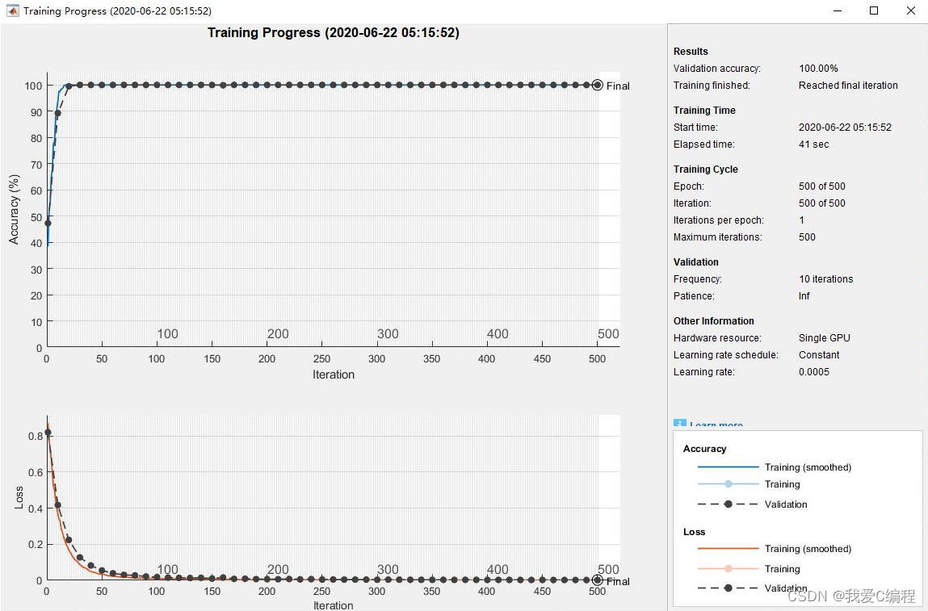Image resolution: width=928 pixels, height=611 pixels.
Task: Open the Learn more link
Action: tap(716, 425)
